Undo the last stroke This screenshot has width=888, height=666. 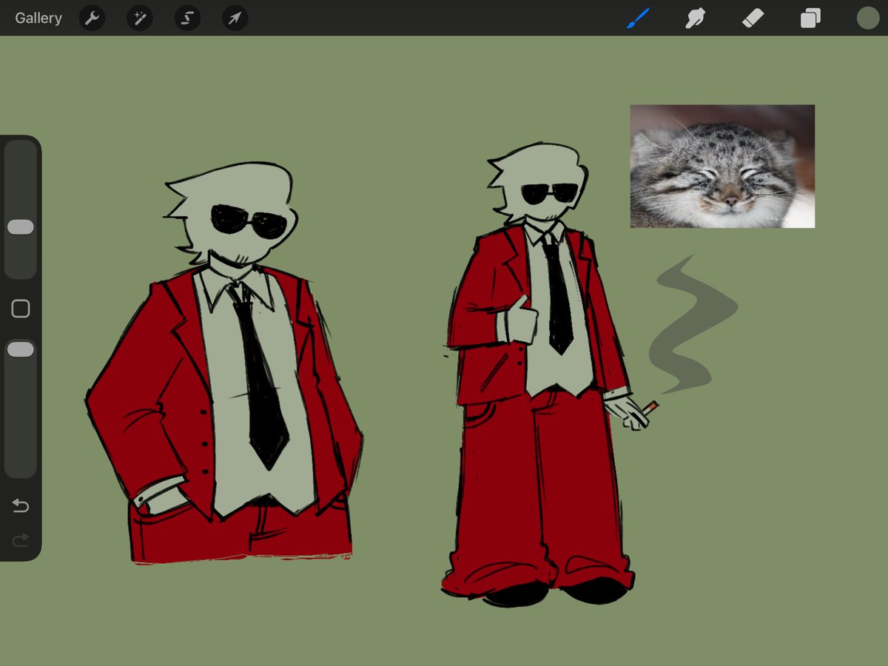[21, 506]
